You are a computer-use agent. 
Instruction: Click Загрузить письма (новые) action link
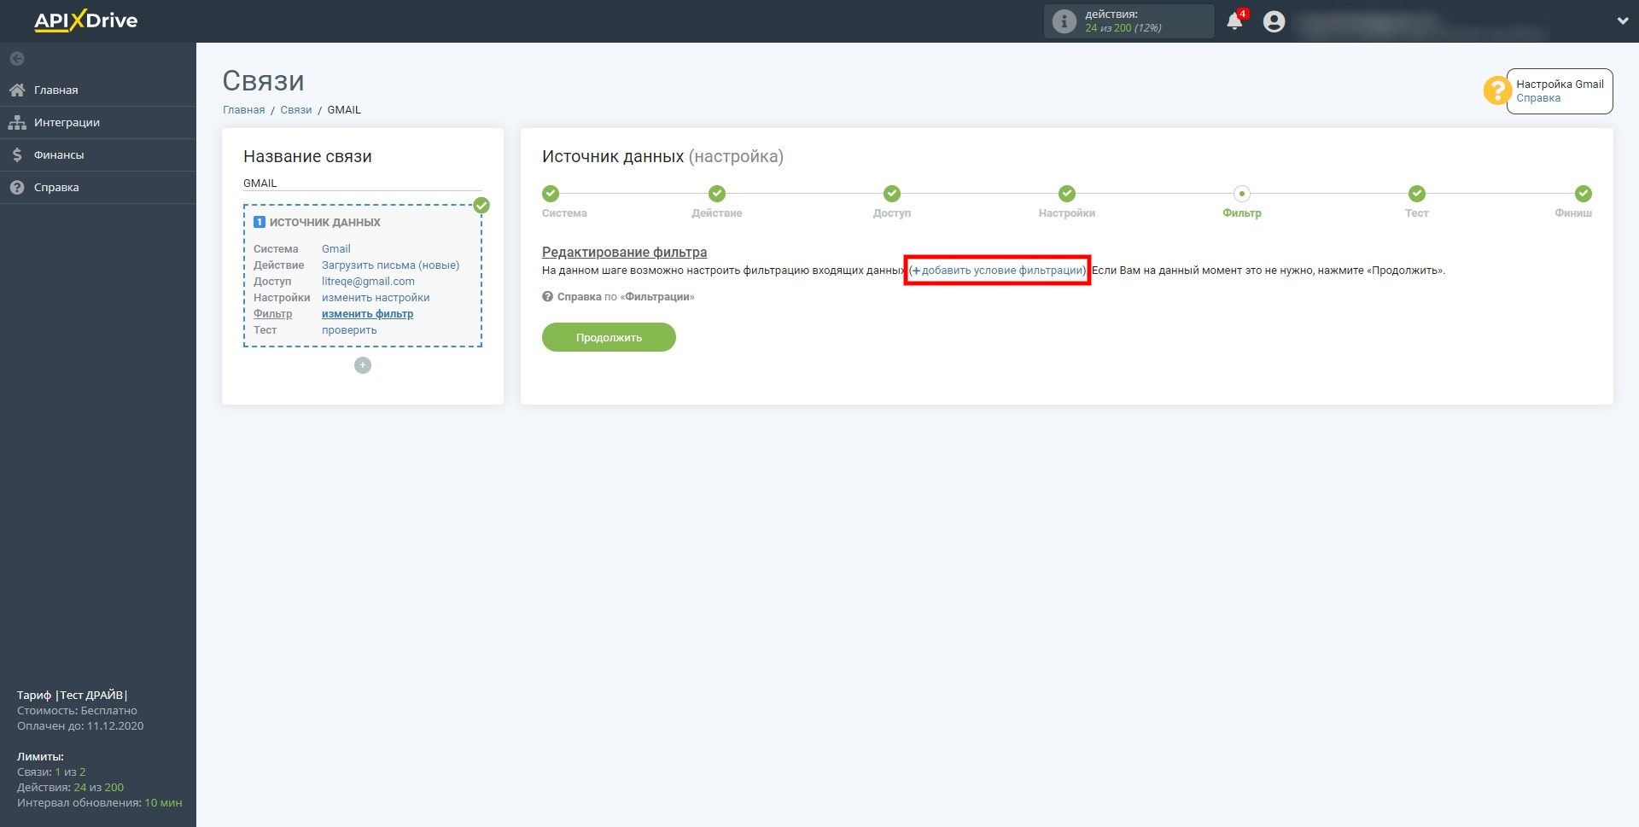point(390,265)
